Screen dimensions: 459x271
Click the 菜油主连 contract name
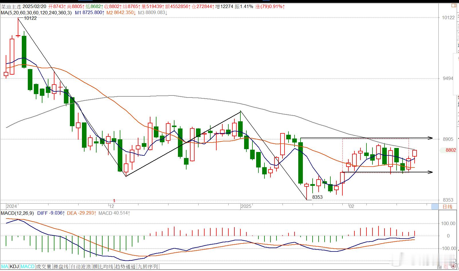[11, 6]
